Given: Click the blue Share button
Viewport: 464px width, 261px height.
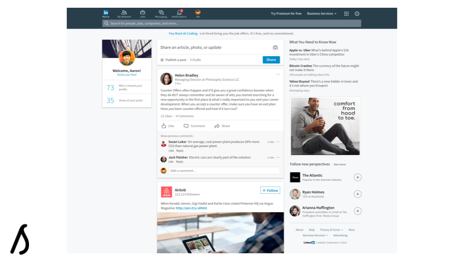Looking at the screenshot, I should click(x=271, y=60).
